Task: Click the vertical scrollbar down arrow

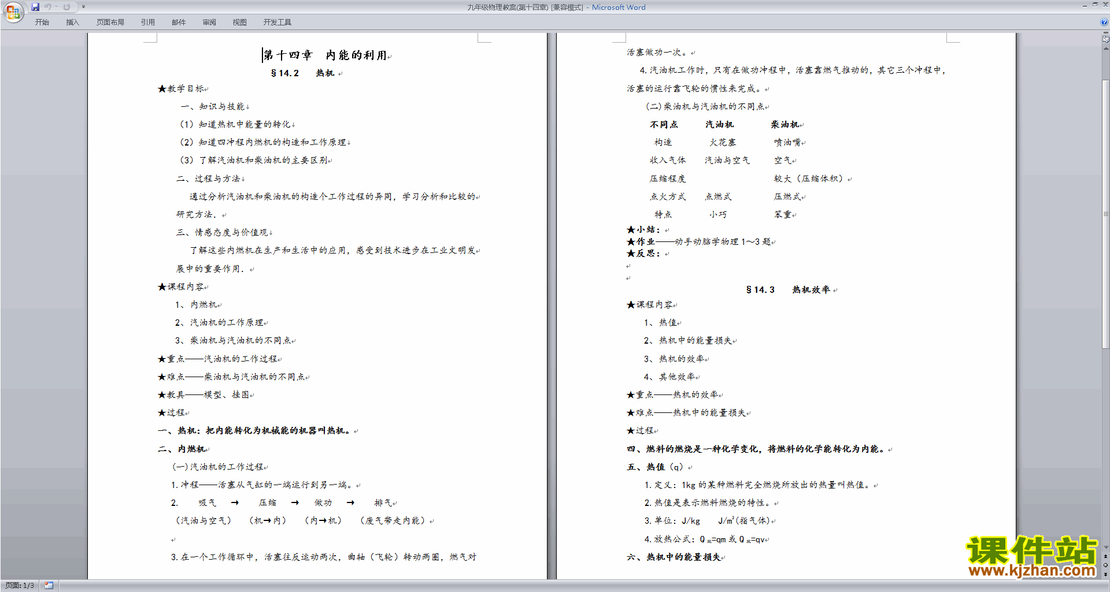Action: [x=1106, y=548]
